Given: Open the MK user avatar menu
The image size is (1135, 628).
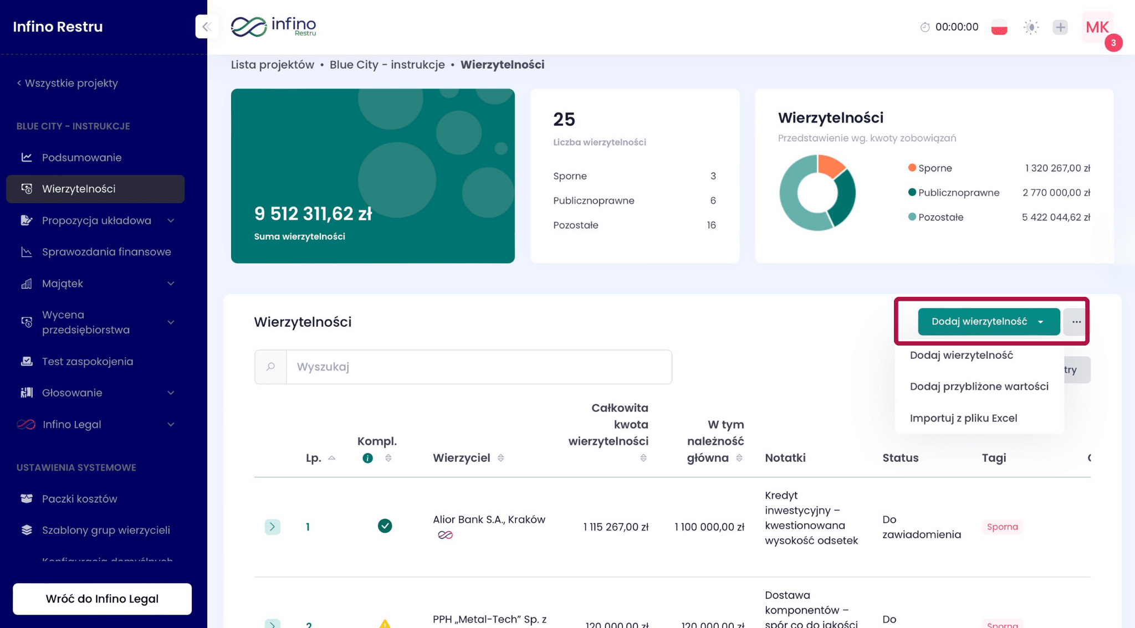Looking at the screenshot, I should [1097, 27].
